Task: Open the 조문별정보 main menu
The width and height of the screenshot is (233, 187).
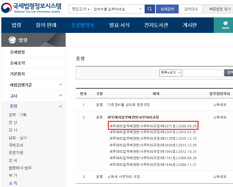Action: [83, 25]
